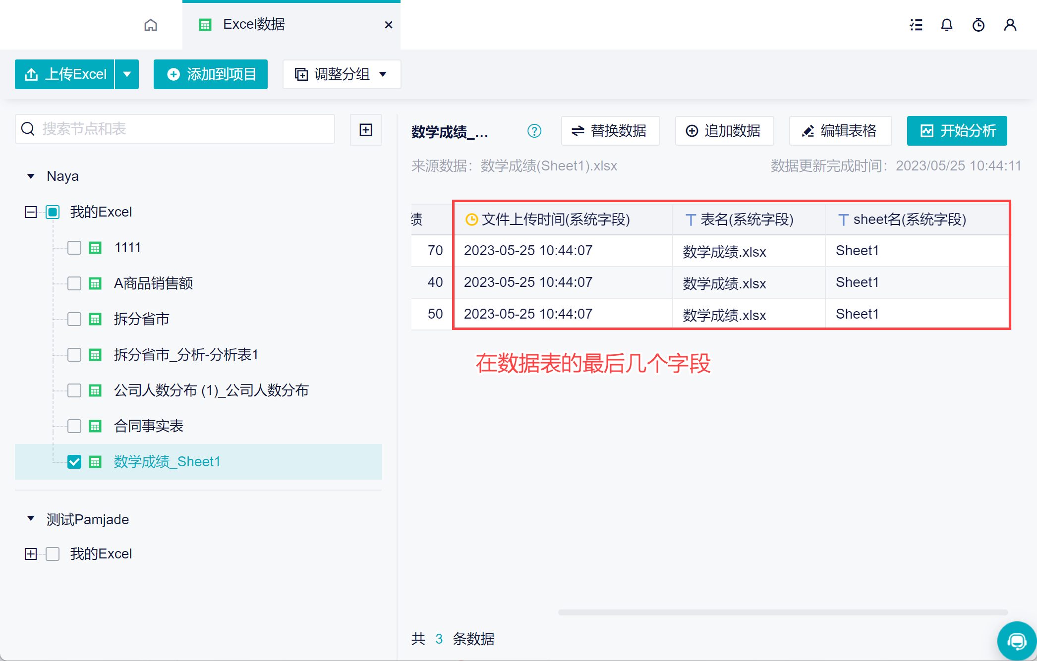Check the 1111 table checkbox
This screenshot has width=1037, height=661.
pyautogui.click(x=74, y=248)
